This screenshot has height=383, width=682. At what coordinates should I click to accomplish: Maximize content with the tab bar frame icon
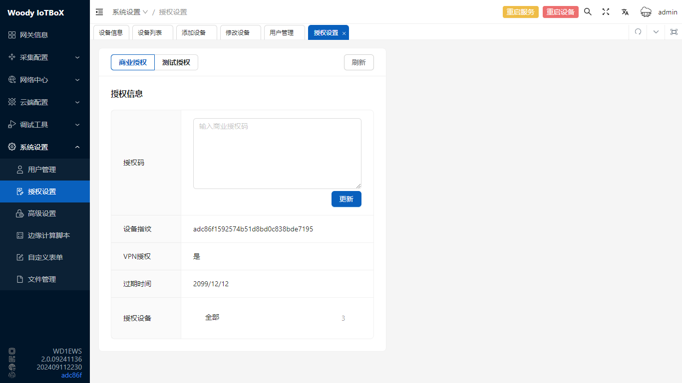[x=674, y=32]
